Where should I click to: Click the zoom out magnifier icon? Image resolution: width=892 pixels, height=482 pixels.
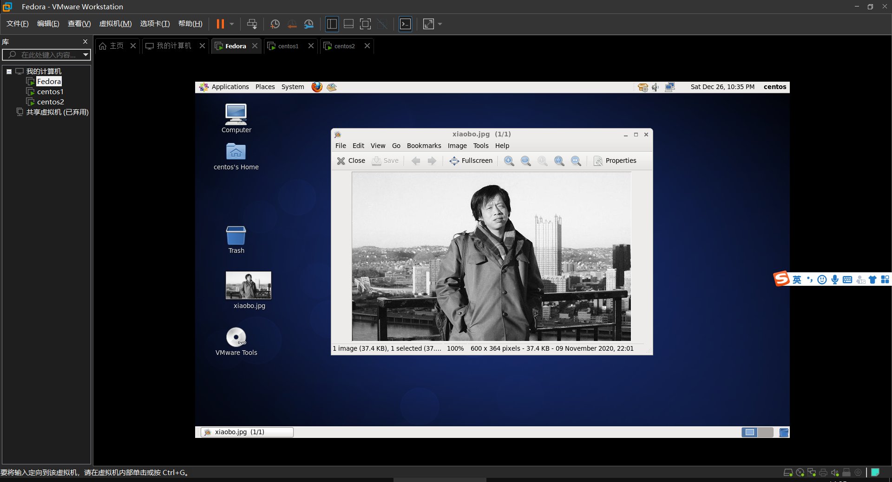pyautogui.click(x=526, y=161)
